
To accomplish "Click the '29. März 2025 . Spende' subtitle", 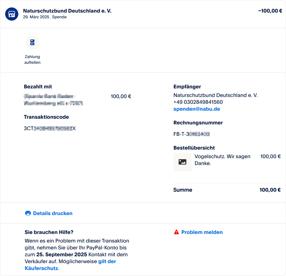I will (45, 17).
